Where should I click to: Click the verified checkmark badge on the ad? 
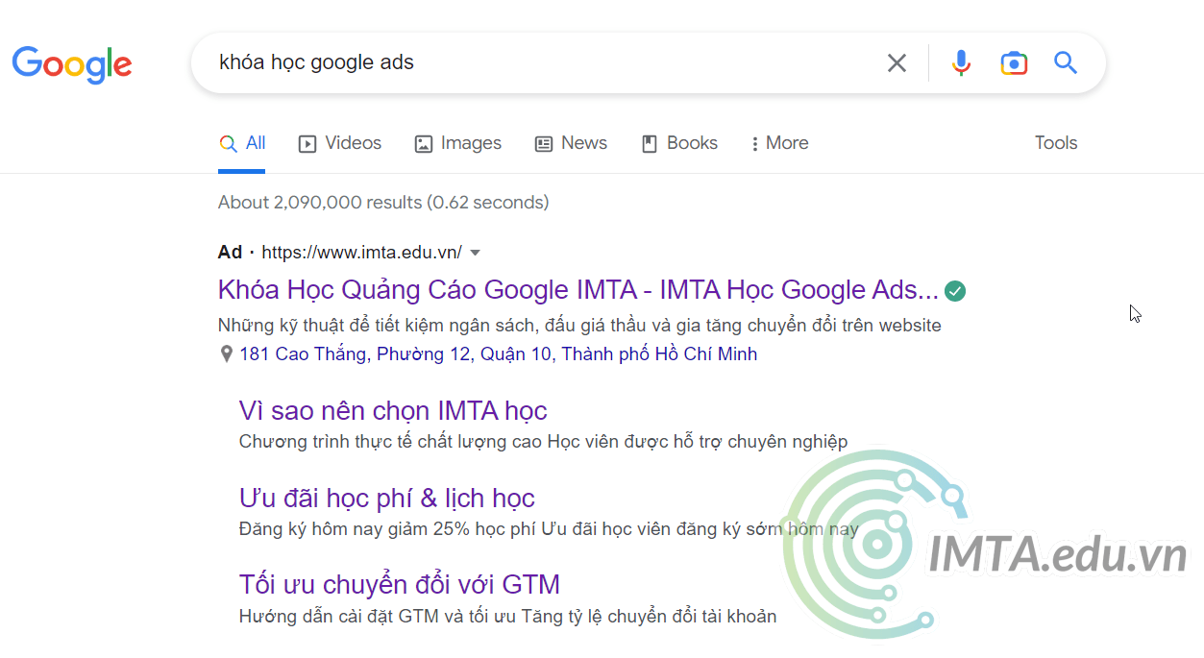tap(955, 290)
